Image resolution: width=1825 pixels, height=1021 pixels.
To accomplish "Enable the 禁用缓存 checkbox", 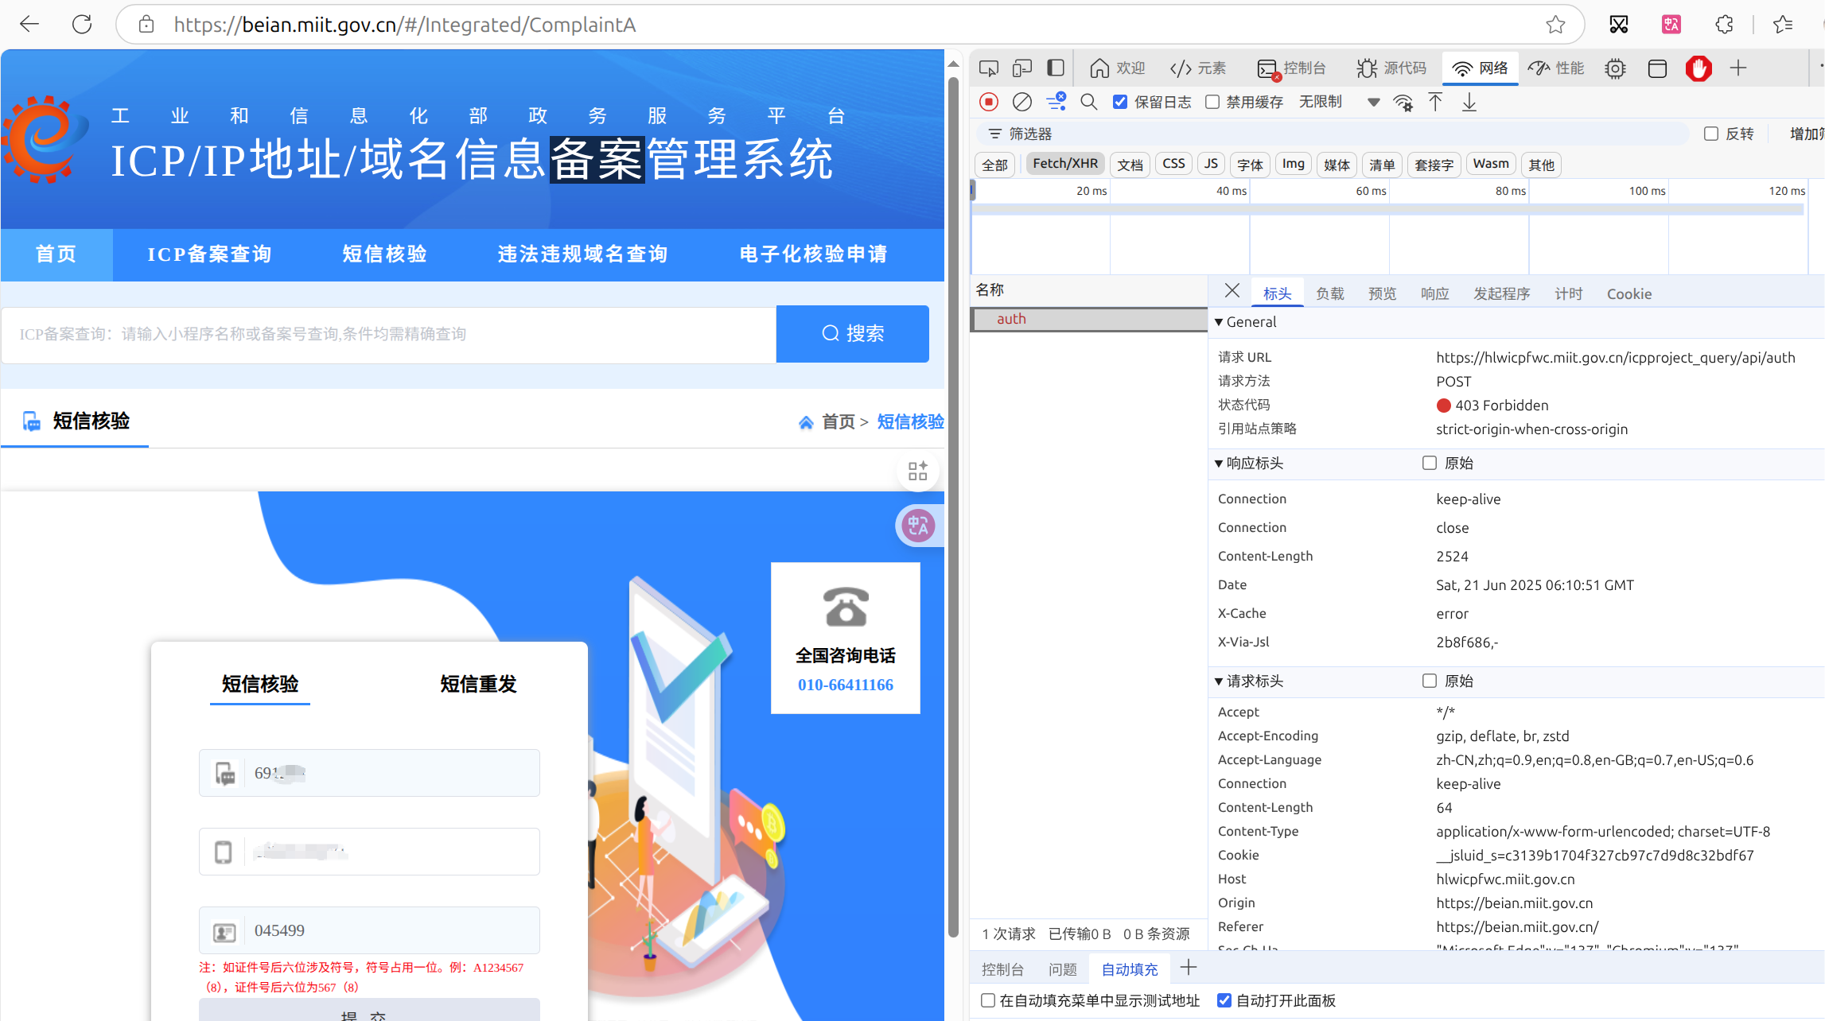I will (x=1212, y=102).
